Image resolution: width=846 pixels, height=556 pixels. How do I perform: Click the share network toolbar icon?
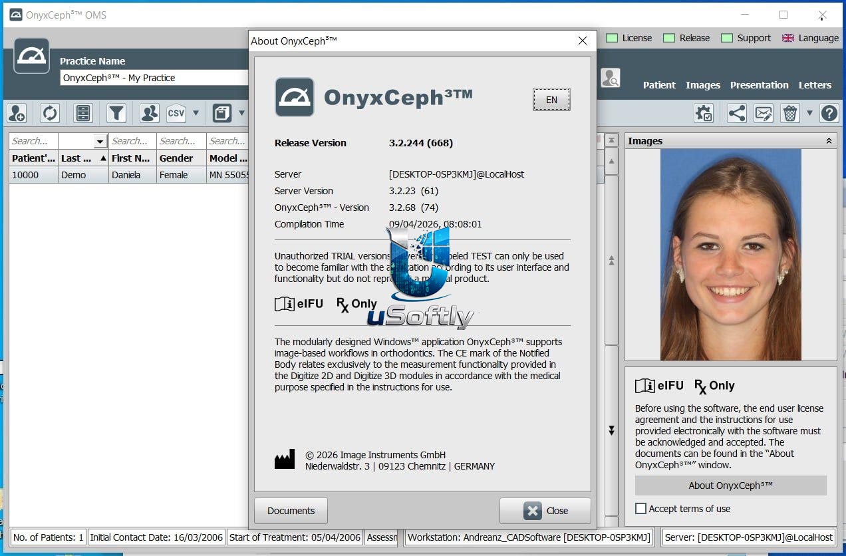pos(736,113)
